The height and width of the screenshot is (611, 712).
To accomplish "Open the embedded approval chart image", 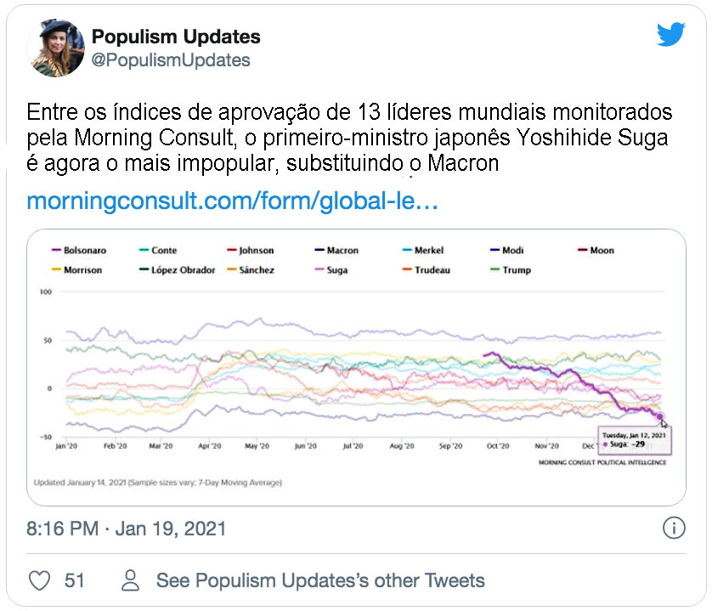I will 357,367.
